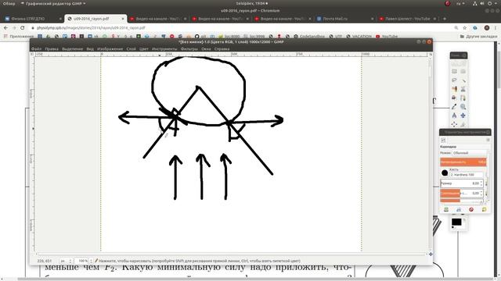Select the Paths tool in toolbox
The image size is (501, 281).
[463, 98]
